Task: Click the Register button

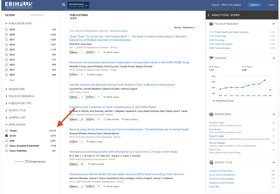Action: 254,5
